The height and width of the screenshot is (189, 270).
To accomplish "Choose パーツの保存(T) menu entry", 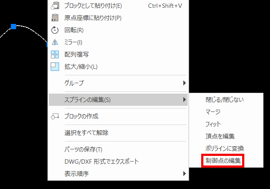I will pyautogui.click(x=118, y=149).
